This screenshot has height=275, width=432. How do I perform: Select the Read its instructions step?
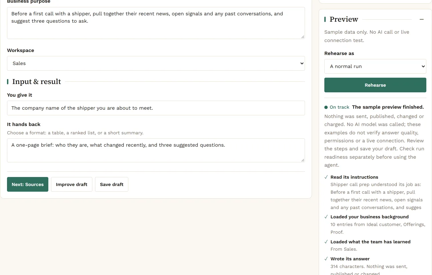point(354,177)
